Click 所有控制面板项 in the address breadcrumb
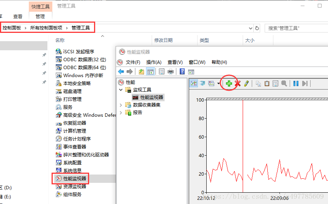The image size is (328, 204). [x=46, y=28]
